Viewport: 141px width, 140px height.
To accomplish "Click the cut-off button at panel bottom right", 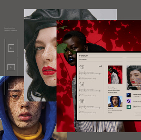I will [x=138, y=114].
